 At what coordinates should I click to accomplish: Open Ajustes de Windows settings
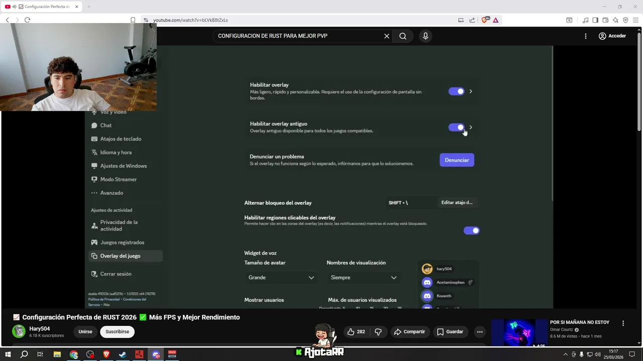125,166
